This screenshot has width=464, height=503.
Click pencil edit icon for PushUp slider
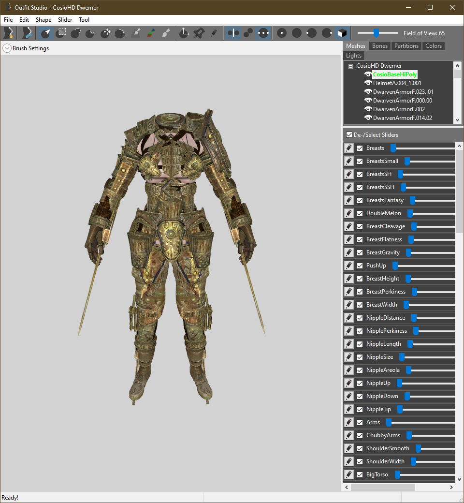[x=349, y=266]
